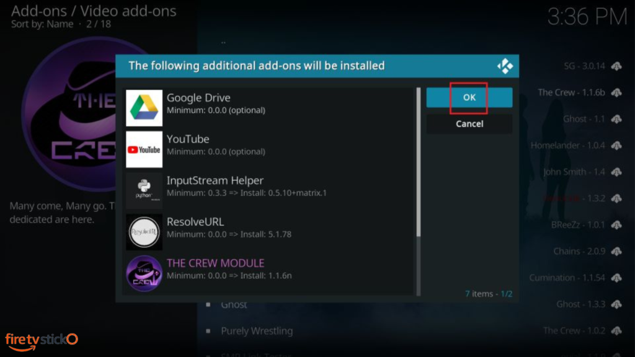Click the parent folder '..' entry
The width and height of the screenshot is (635, 357).
[223, 42]
